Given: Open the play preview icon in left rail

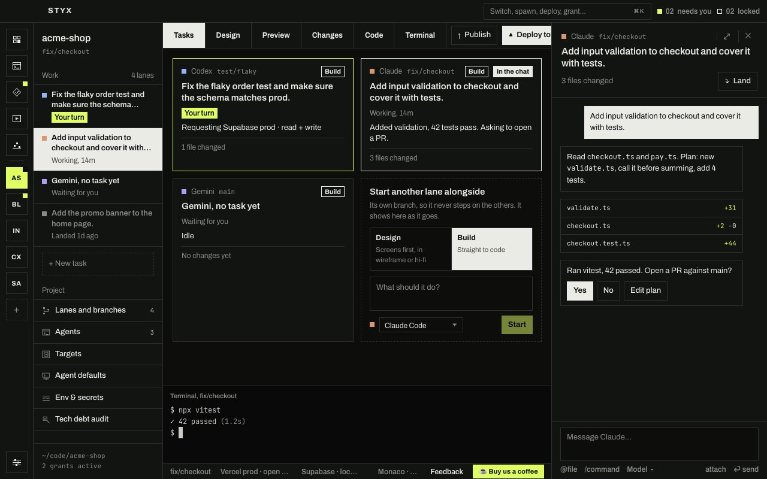Looking at the screenshot, I should pos(17,119).
